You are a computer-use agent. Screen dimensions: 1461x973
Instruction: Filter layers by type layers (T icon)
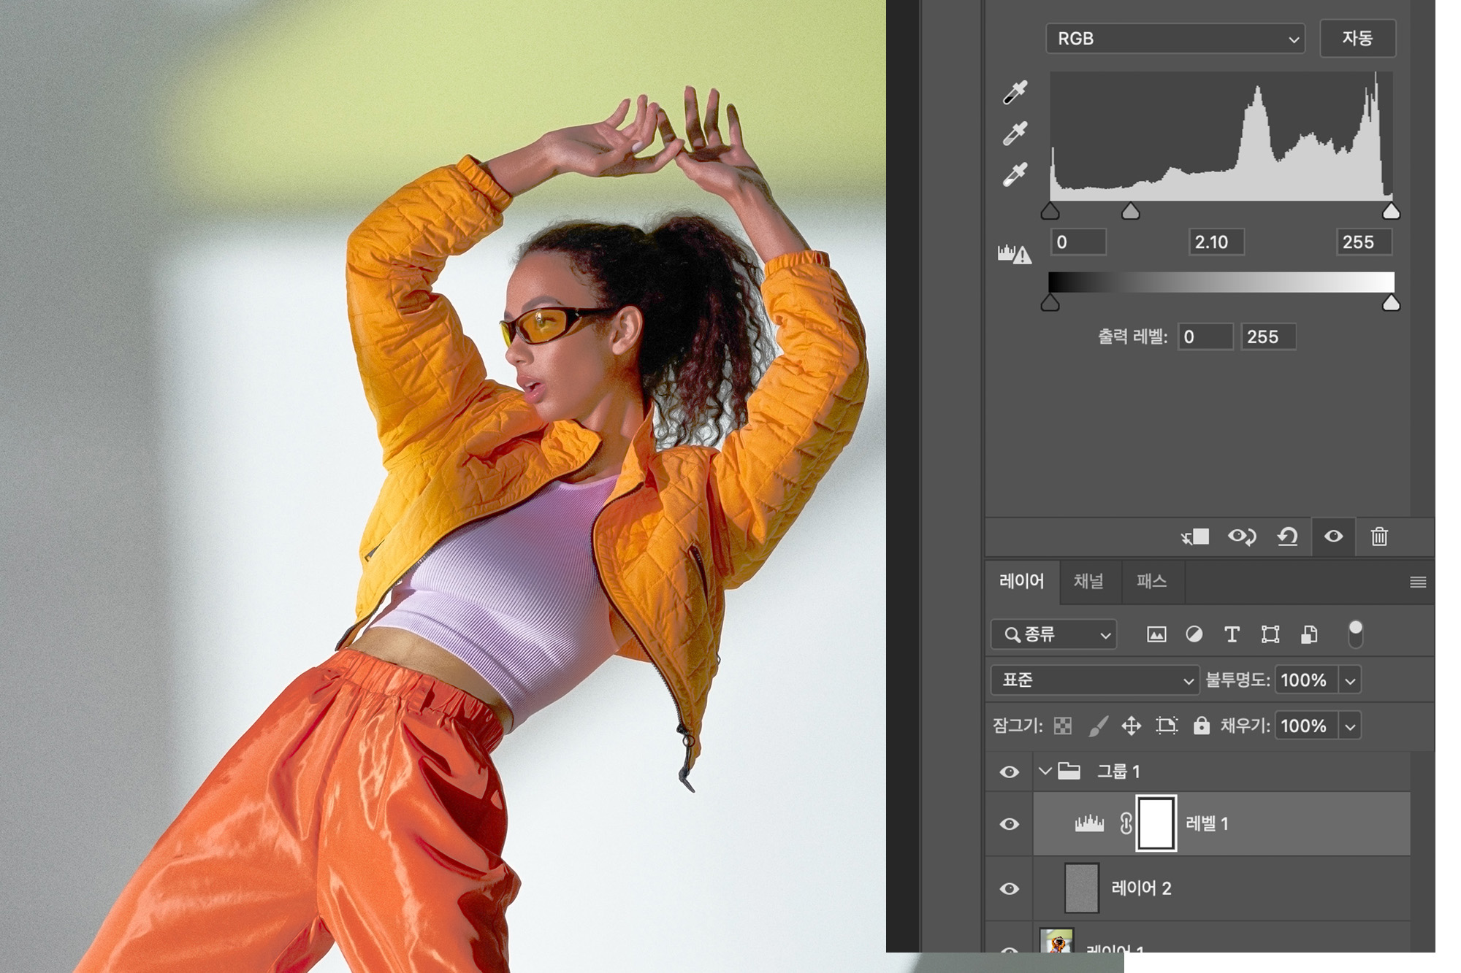tap(1232, 634)
